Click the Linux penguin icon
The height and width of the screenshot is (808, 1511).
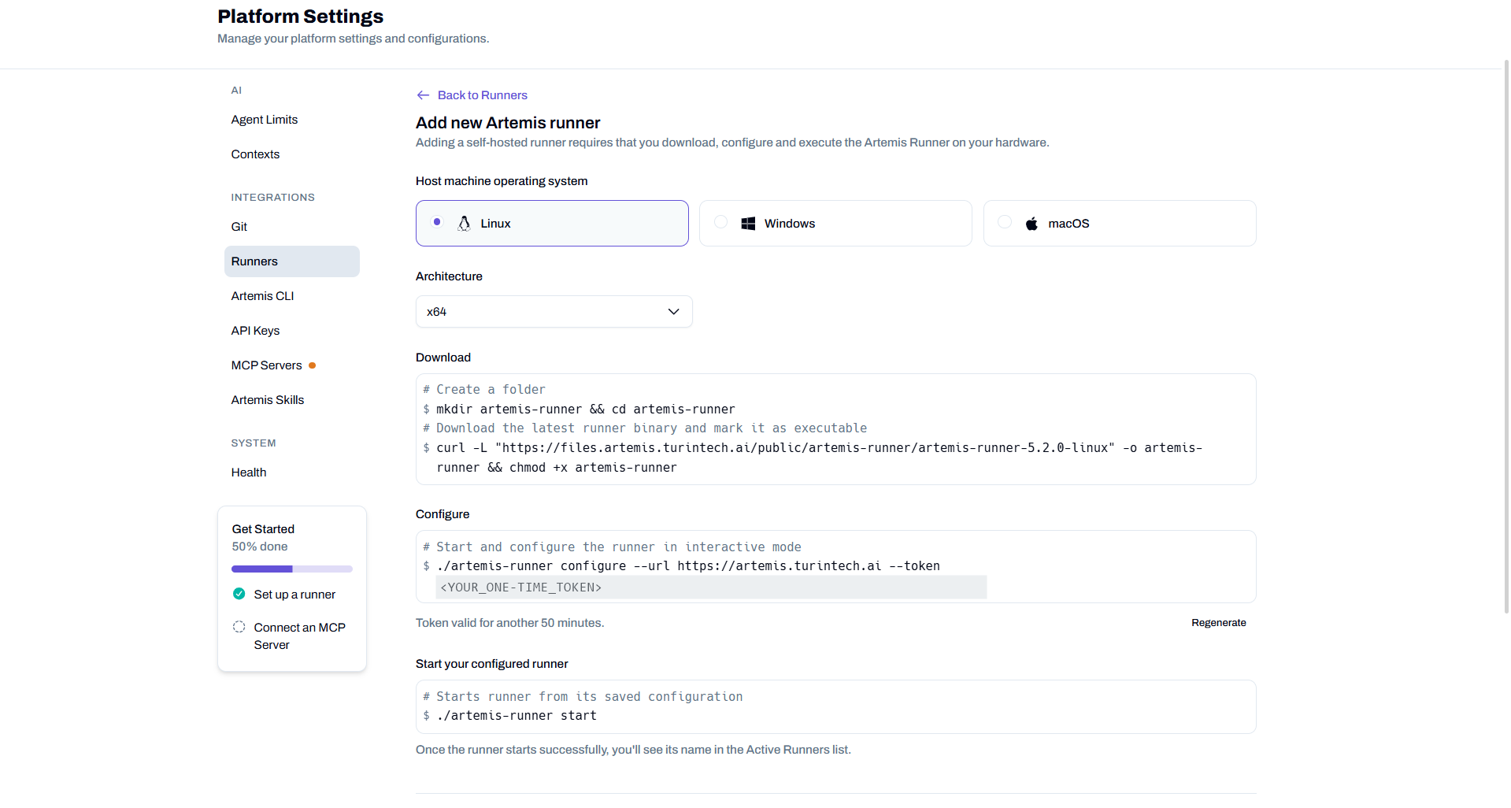click(464, 224)
